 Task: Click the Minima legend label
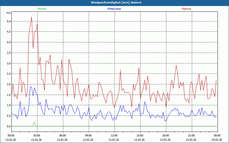click(x=42, y=9)
